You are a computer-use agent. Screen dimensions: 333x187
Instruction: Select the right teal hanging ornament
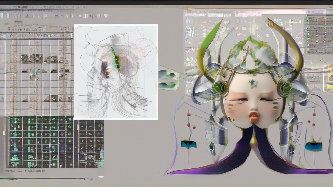pyautogui.click(x=313, y=146)
